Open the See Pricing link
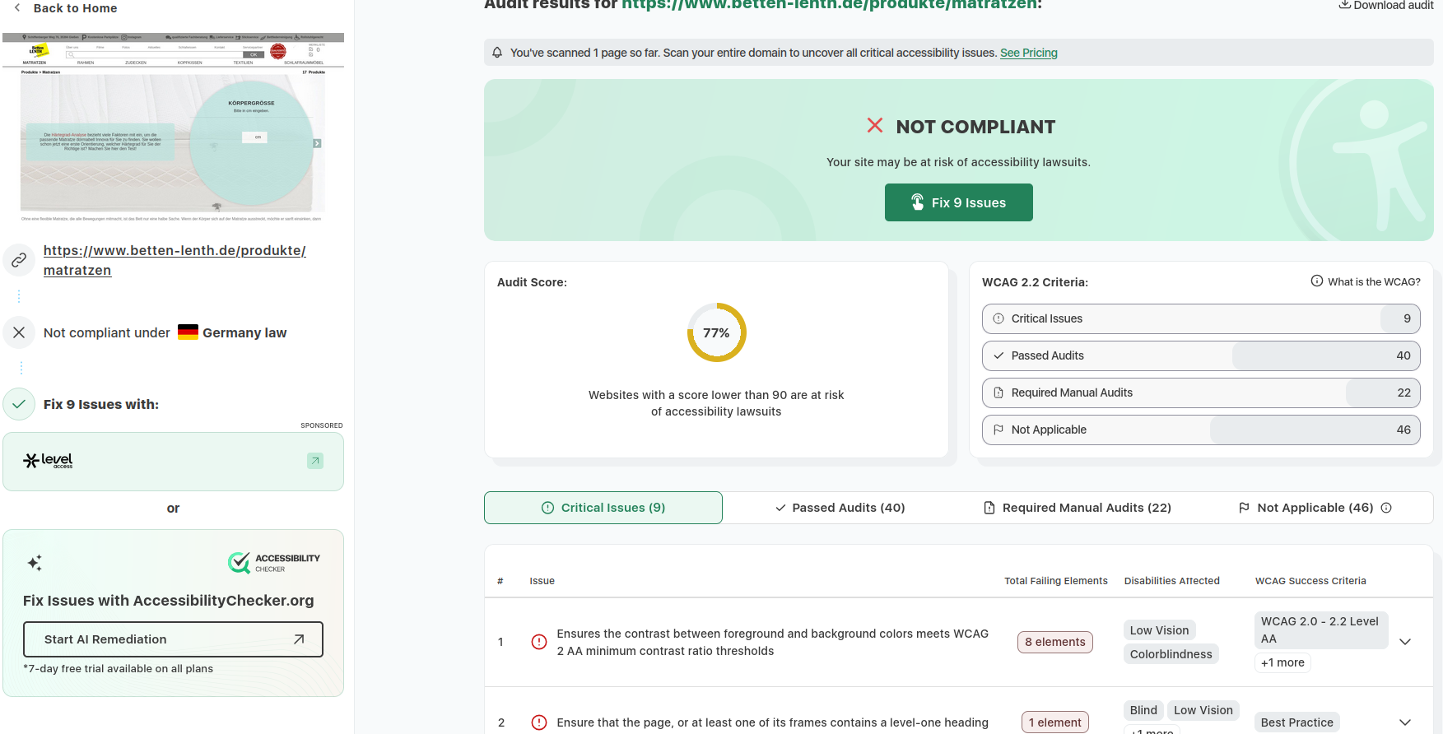This screenshot has width=1443, height=734. (1029, 53)
